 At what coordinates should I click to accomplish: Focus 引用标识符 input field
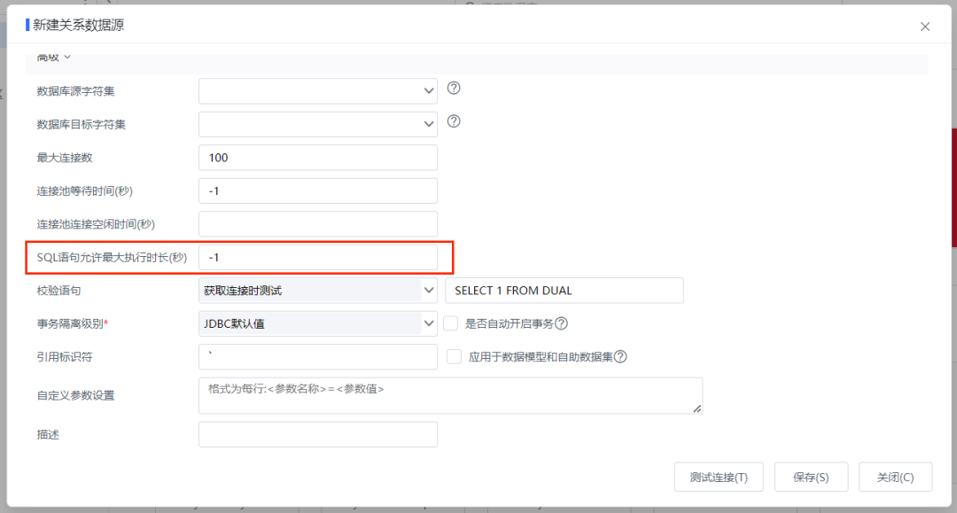pyautogui.click(x=318, y=357)
